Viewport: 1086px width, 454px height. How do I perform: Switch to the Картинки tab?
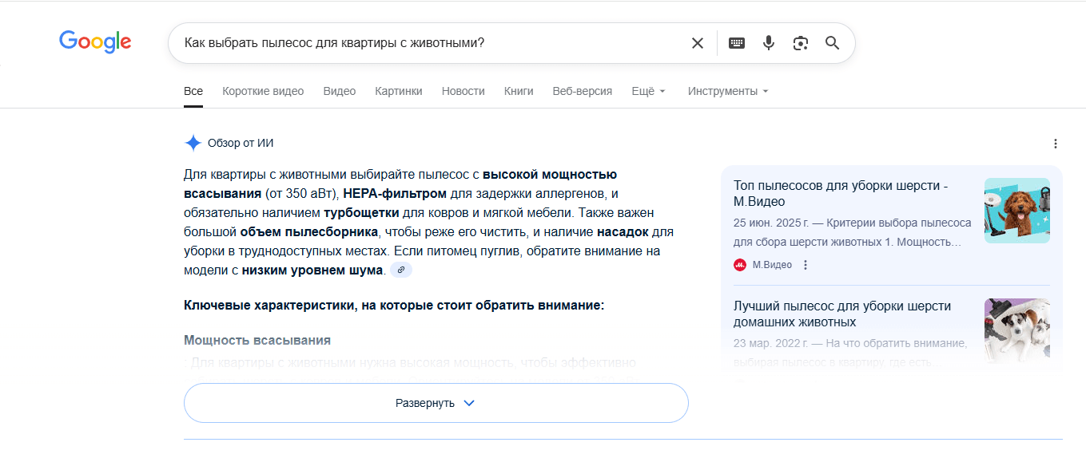pos(399,91)
